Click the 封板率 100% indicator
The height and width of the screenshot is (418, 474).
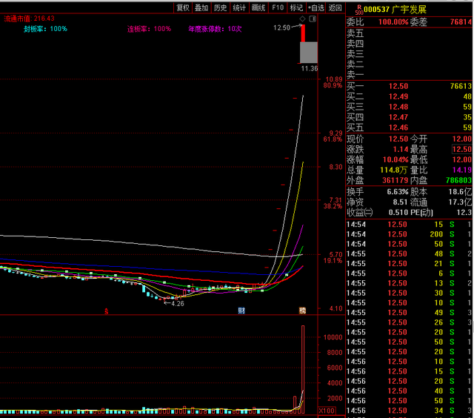tap(45, 29)
